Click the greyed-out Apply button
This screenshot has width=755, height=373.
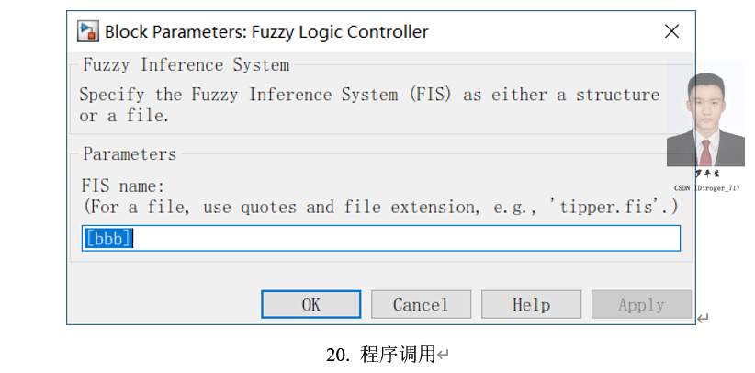641,305
